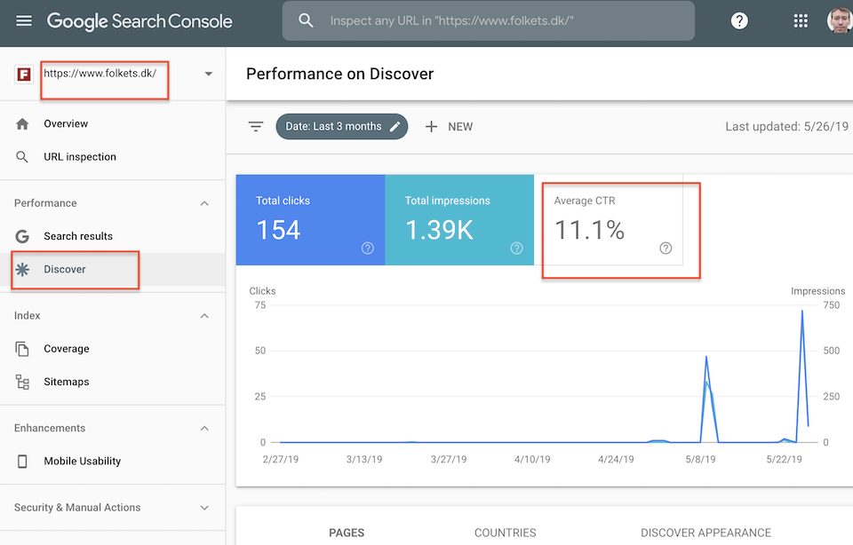Open the hamburger main menu
The width and height of the screenshot is (853, 545).
tap(24, 20)
